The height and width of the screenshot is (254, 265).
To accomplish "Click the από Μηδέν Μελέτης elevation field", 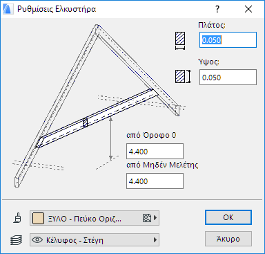I will point(155,181).
